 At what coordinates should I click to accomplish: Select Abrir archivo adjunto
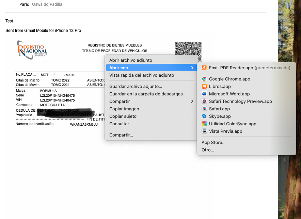pyautogui.click(x=131, y=60)
